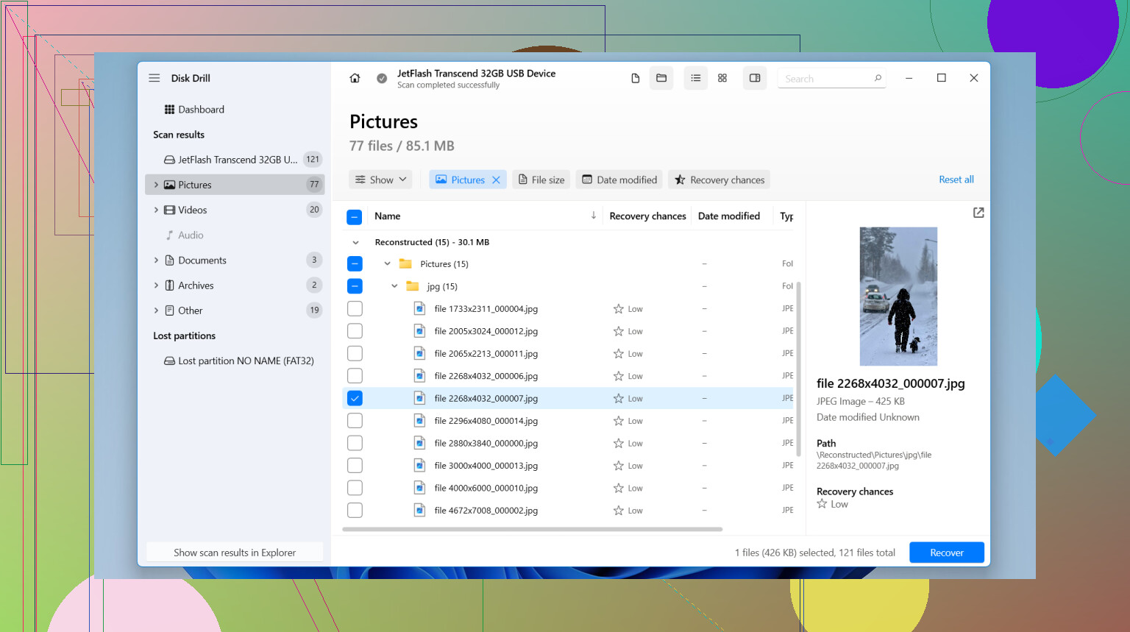
Task: Select the Other category in the sidebar
Action: pyautogui.click(x=235, y=310)
